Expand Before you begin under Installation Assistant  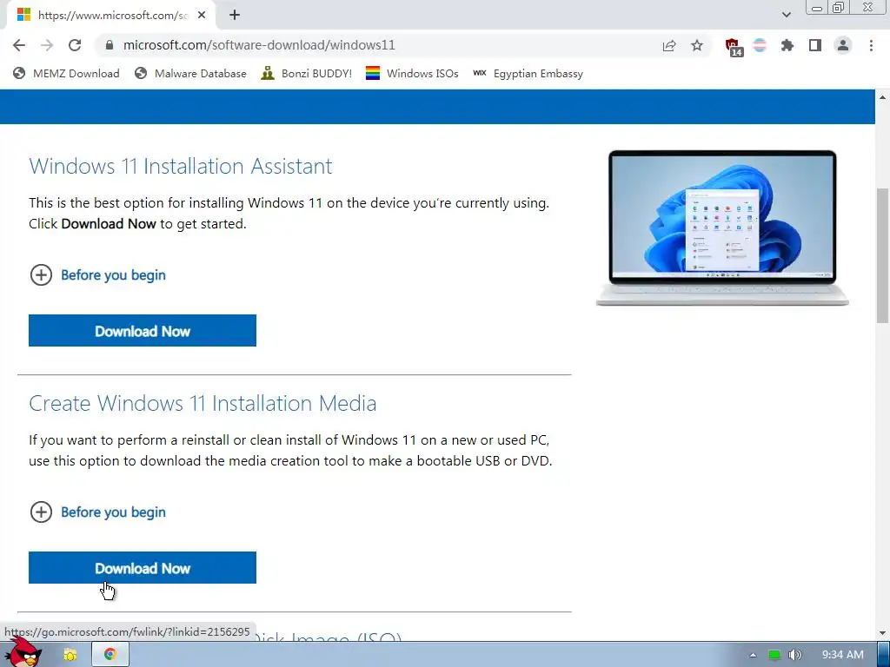[x=97, y=275]
